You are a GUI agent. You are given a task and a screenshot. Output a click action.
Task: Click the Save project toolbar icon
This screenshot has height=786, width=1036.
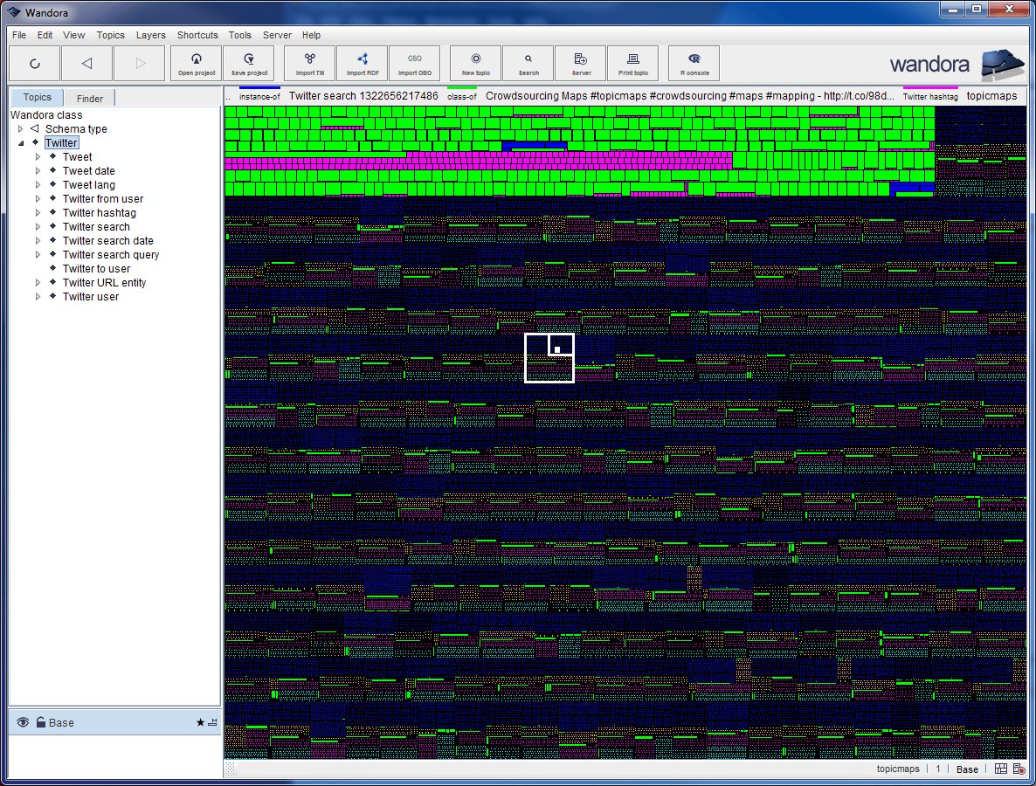pyautogui.click(x=249, y=63)
